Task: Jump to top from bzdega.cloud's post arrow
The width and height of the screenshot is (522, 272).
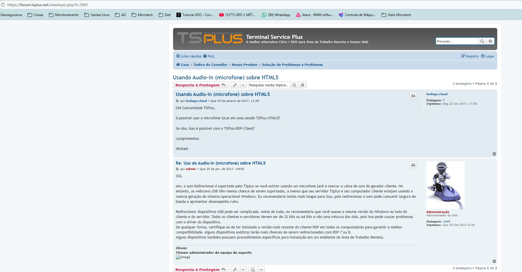Action: point(494,154)
